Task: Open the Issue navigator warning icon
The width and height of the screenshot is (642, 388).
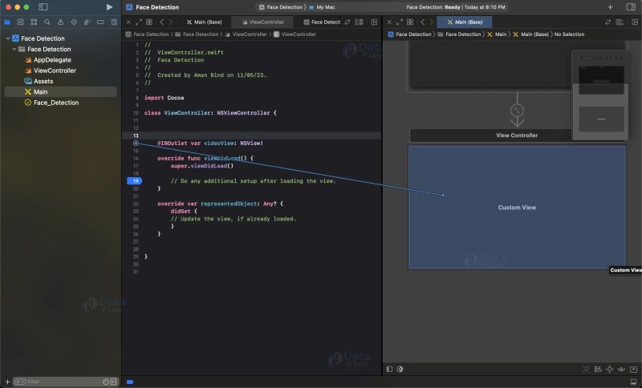Action: point(61,22)
